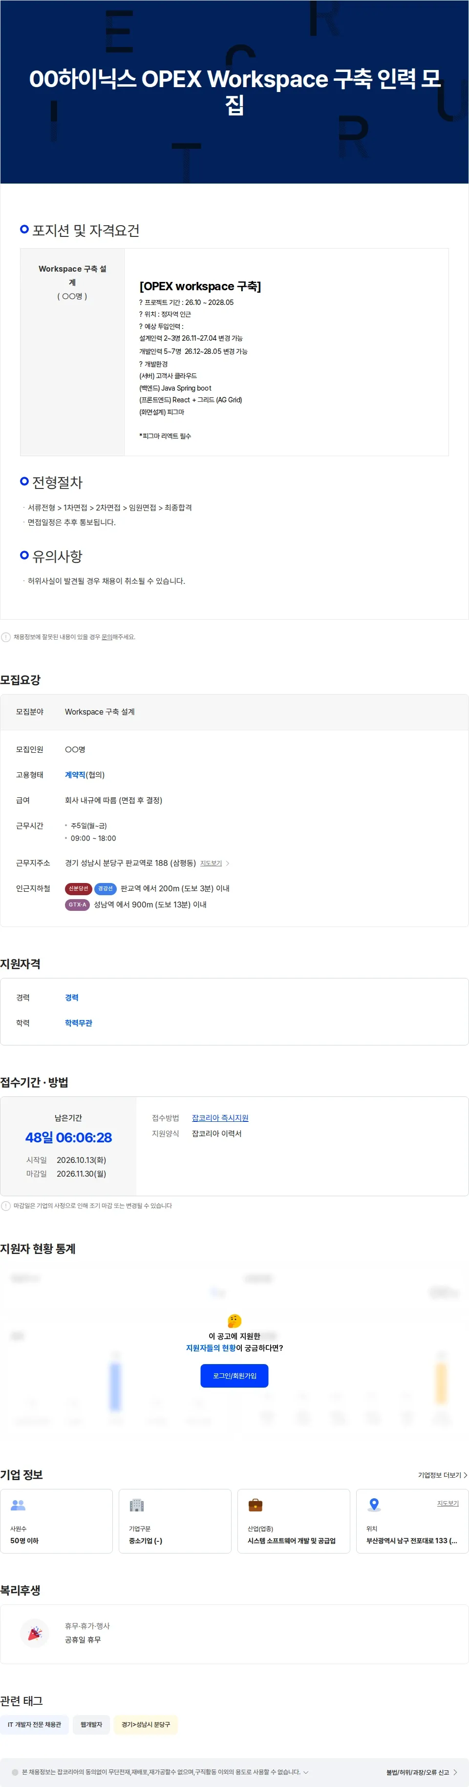Viewport: 469px width, 1787px height.
Task: Click the chevron beside 기업정보 더보기
Action: pyautogui.click(x=466, y=1475)
